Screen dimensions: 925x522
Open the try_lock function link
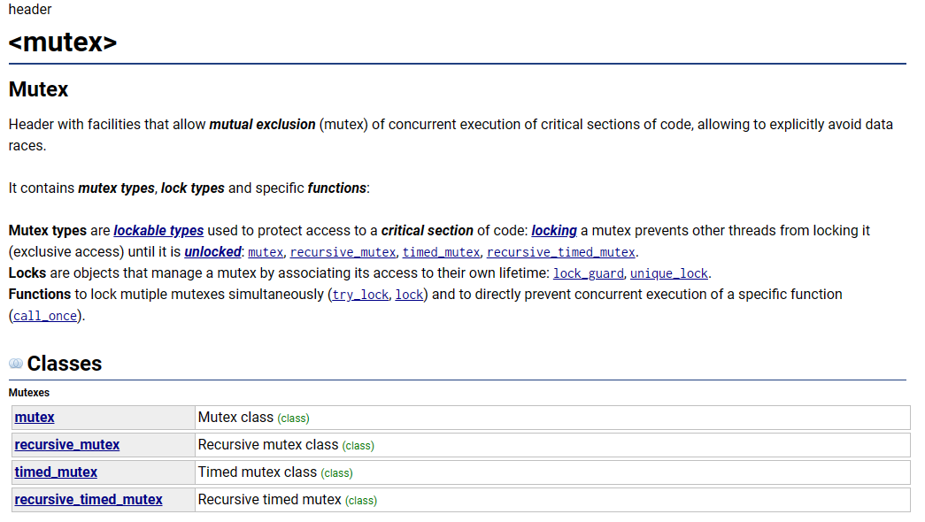click(360, 295)
